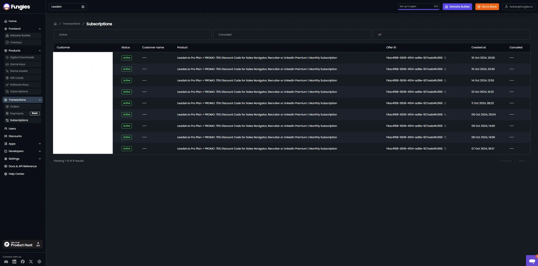Copy offer ID for 08 Oct 2024 subscription

click(x=445, y=137)
